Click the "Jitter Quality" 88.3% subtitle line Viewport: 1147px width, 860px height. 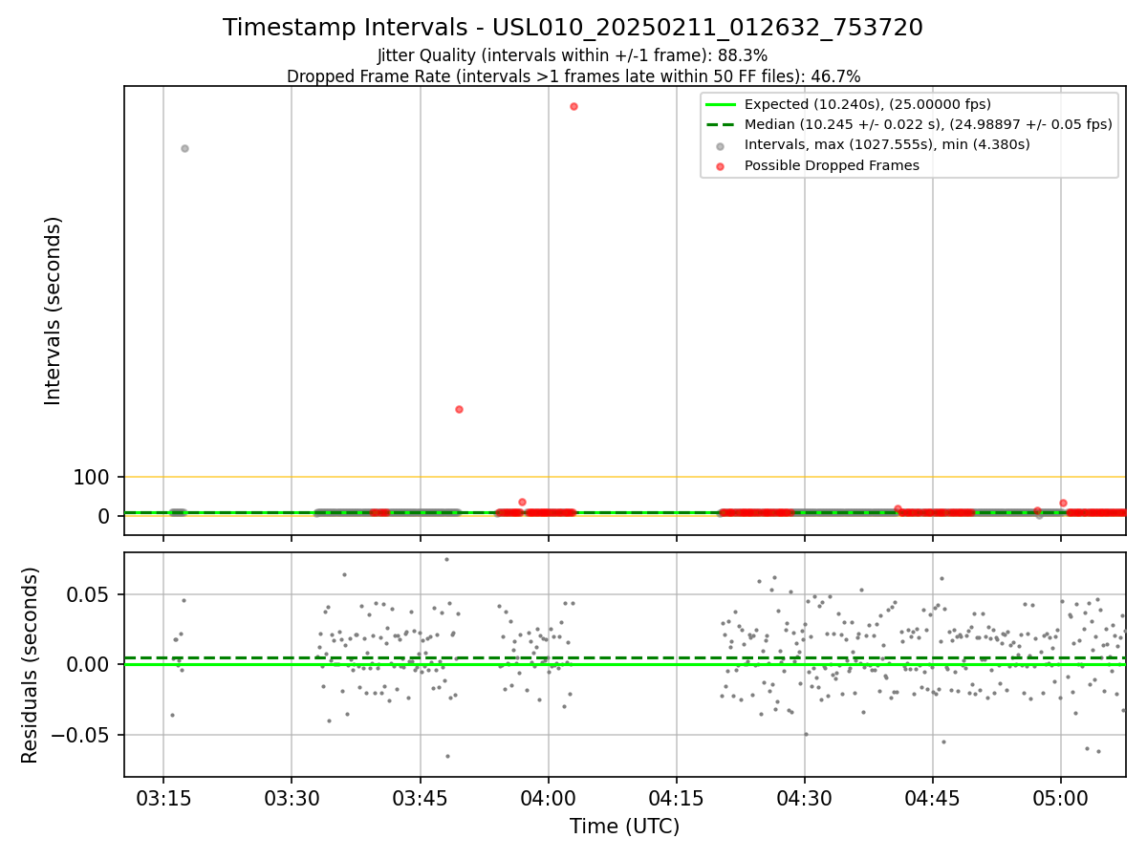point(573,55)
